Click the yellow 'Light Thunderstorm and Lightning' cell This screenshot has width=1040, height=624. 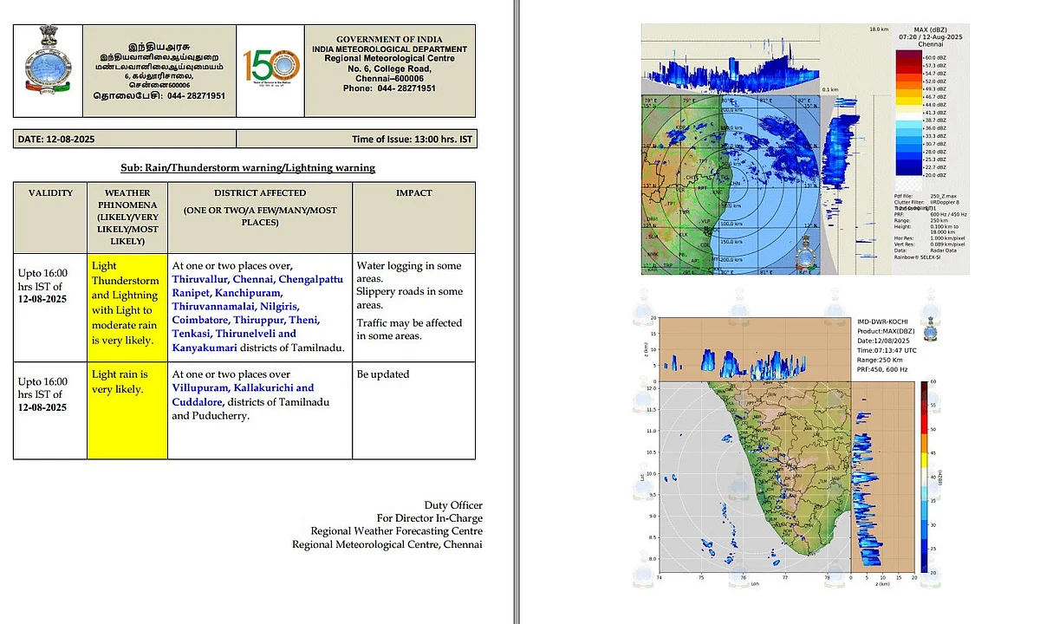[127, 307]
